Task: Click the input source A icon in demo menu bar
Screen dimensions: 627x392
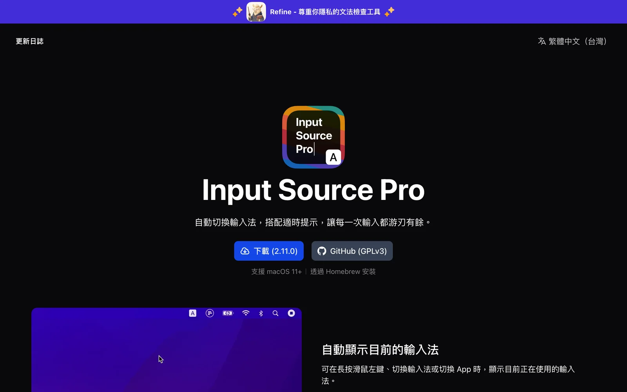Action: coord(192,313)
